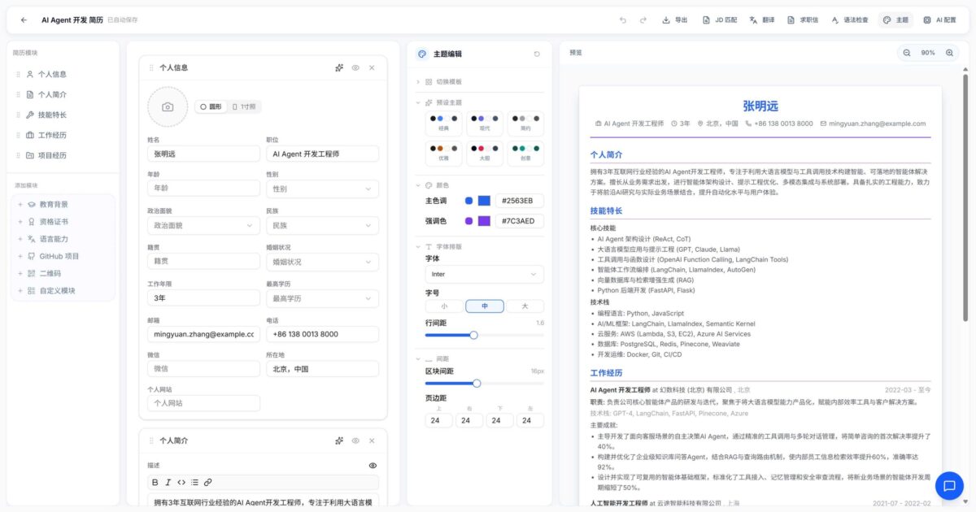Image resolution: width=976 pixels, height=512 pixels.
Task: Toggle visibility of 个人信息 section
Action: (x=355, y=68)
